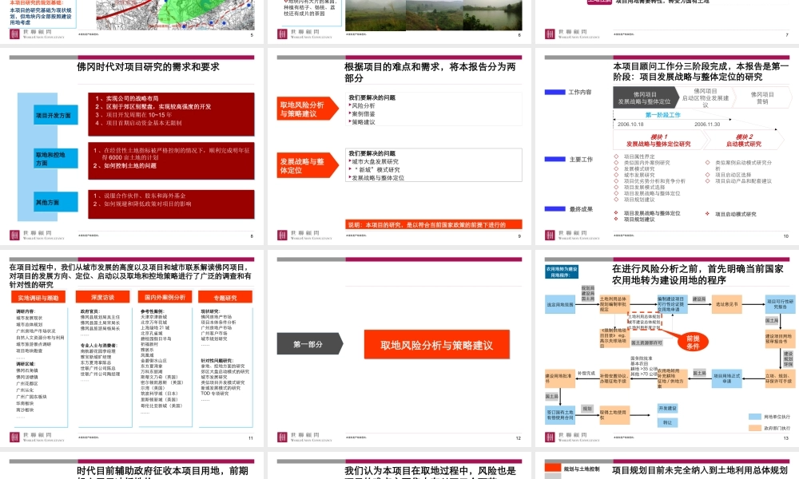Select the partially visible slide numbered 7
The height and width of the screenshot is (479, 799).
coord(667,22)
